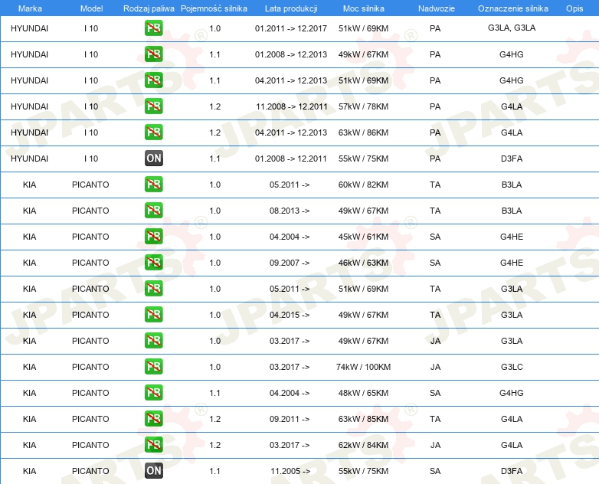Image resolution: width=599 pixels, height=484 pixels.
Task: Click capacity 1.2 in the 57kW/78KM row
Action: coord(214,106)
